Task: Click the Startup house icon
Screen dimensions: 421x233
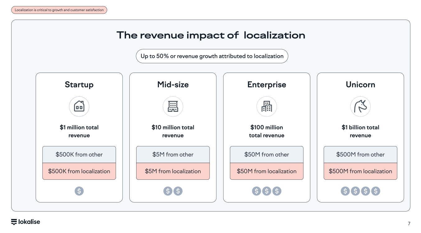Action: tap(79, 106)
